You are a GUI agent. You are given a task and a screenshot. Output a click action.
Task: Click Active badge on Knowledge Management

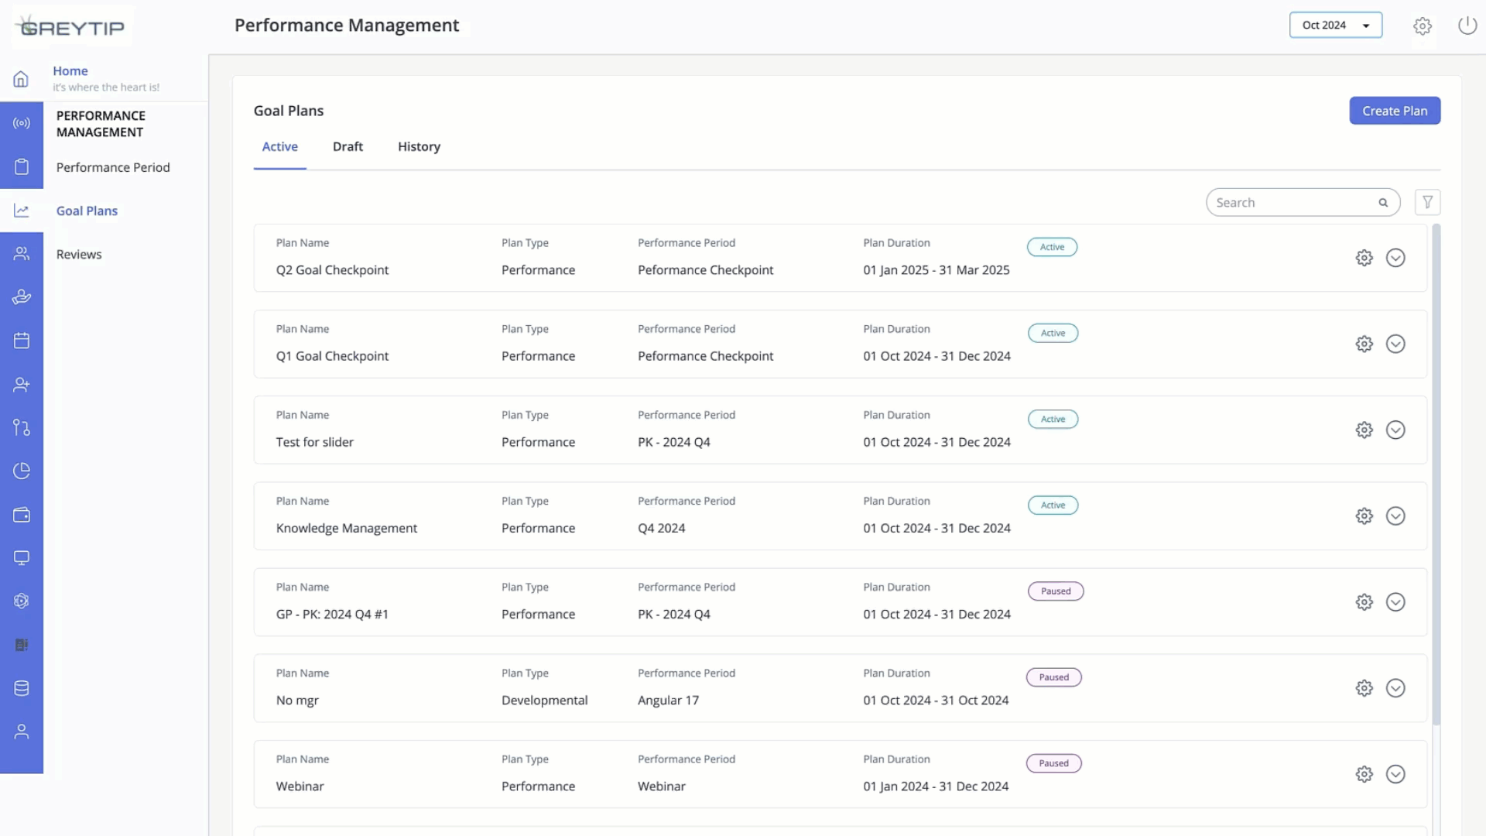(x=1053, y=505)
